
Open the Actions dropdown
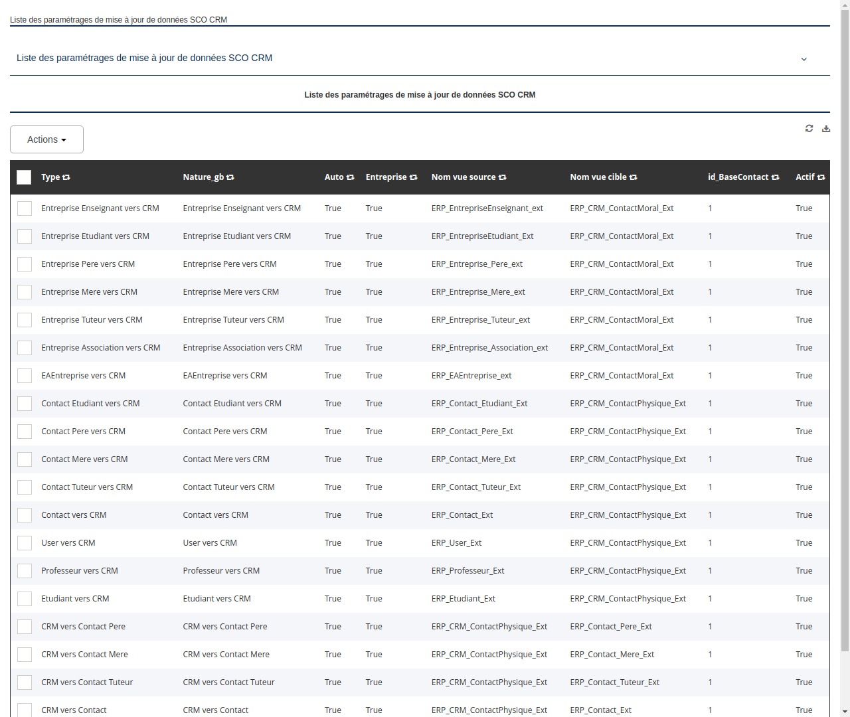pyautogui.click(x=46, y=139)
